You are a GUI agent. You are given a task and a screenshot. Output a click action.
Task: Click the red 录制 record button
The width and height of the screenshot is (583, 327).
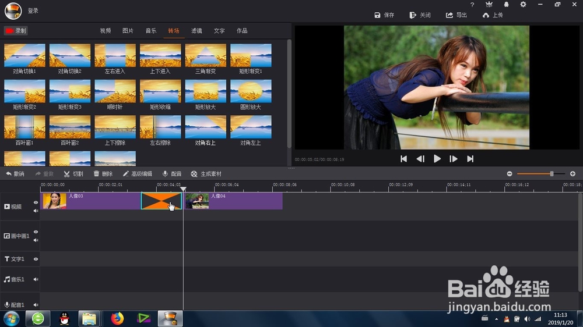16,31
